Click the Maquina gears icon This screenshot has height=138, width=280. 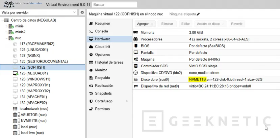click(x=136, y=59)
